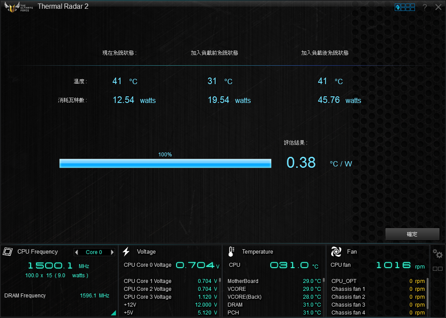Expand the CPU Frequency panel corner triangle

[x=113, y=313]
